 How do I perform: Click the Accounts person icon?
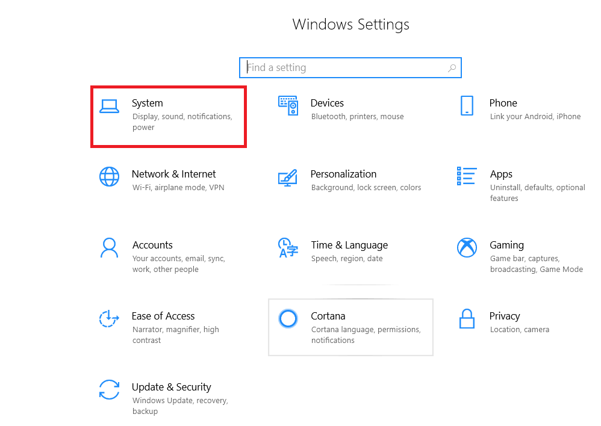pos(109,247)
